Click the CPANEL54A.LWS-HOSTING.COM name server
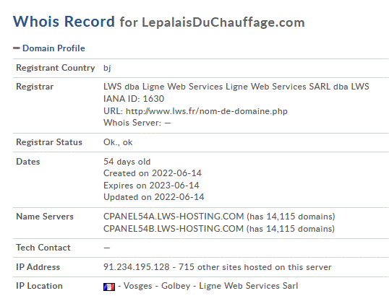The width and height of the screenshot is (389, 296). [x=174, y=217]
